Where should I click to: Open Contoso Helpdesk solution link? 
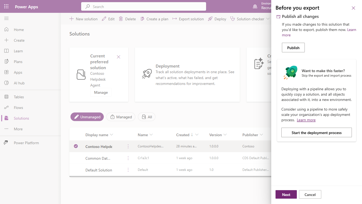coord(99,147)
